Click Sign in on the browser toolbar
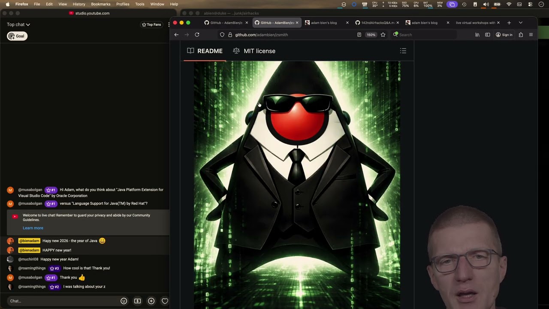This screenshot has width=549, height=309. [x=504, y=35]
